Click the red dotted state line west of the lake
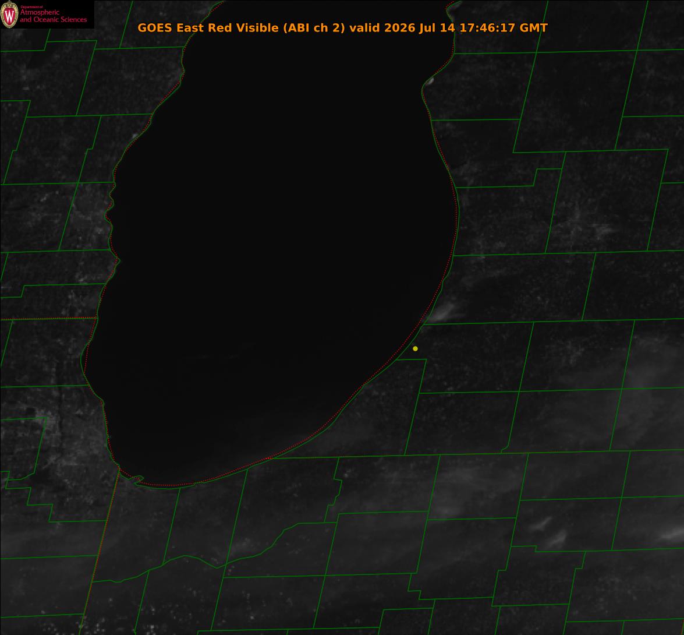Viewport: 684px width, 635px height. click(48, 319)
